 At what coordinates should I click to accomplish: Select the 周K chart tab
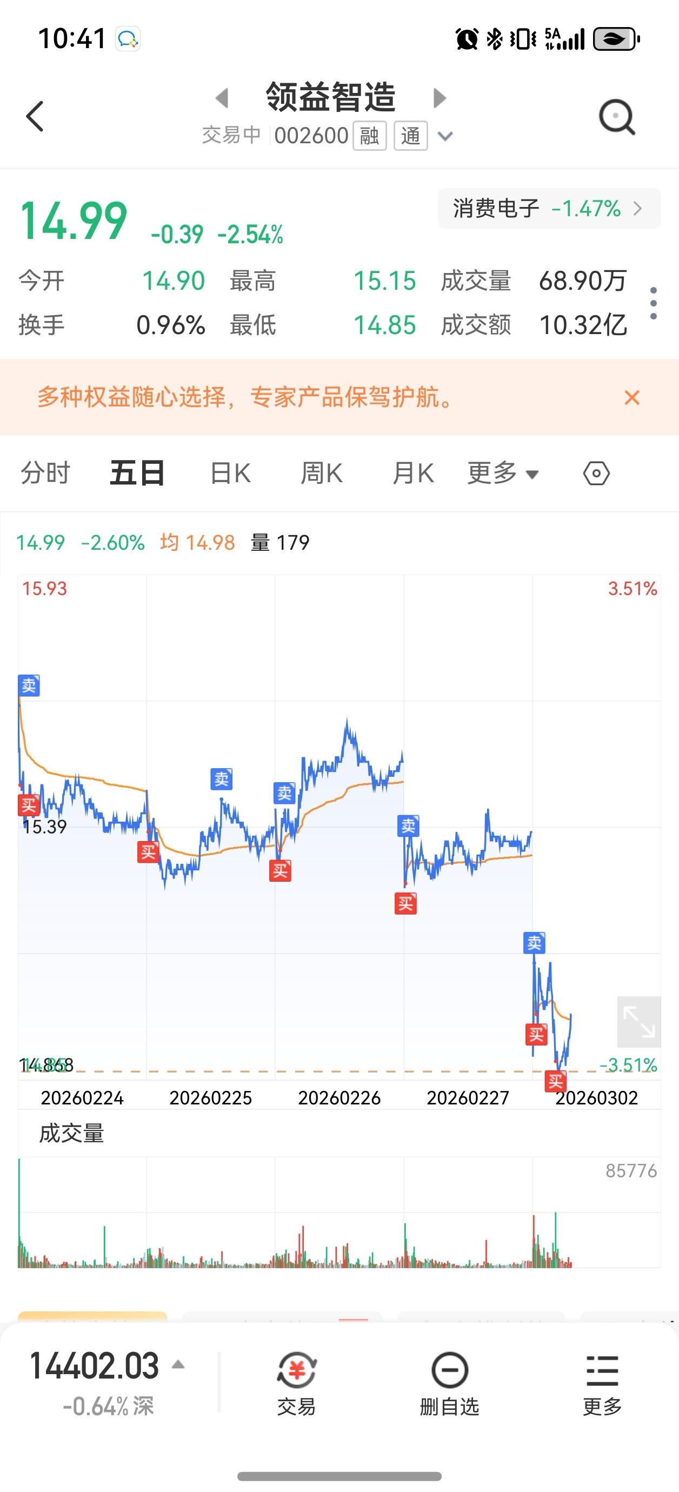click(322, 473)
